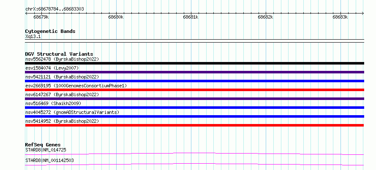Select the blue nsv516469 variant bar
Viewport: 376px width, 170px height.
pyautogui.click(x=194, y=108)
